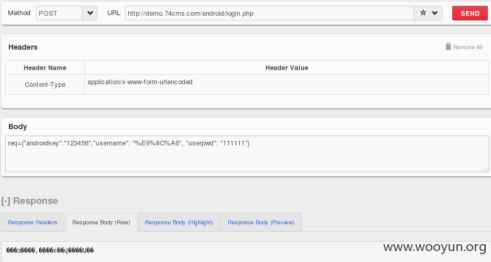Click the trash icon beside Remove All
The image size is (491, 262).
[x=448, y=47]
